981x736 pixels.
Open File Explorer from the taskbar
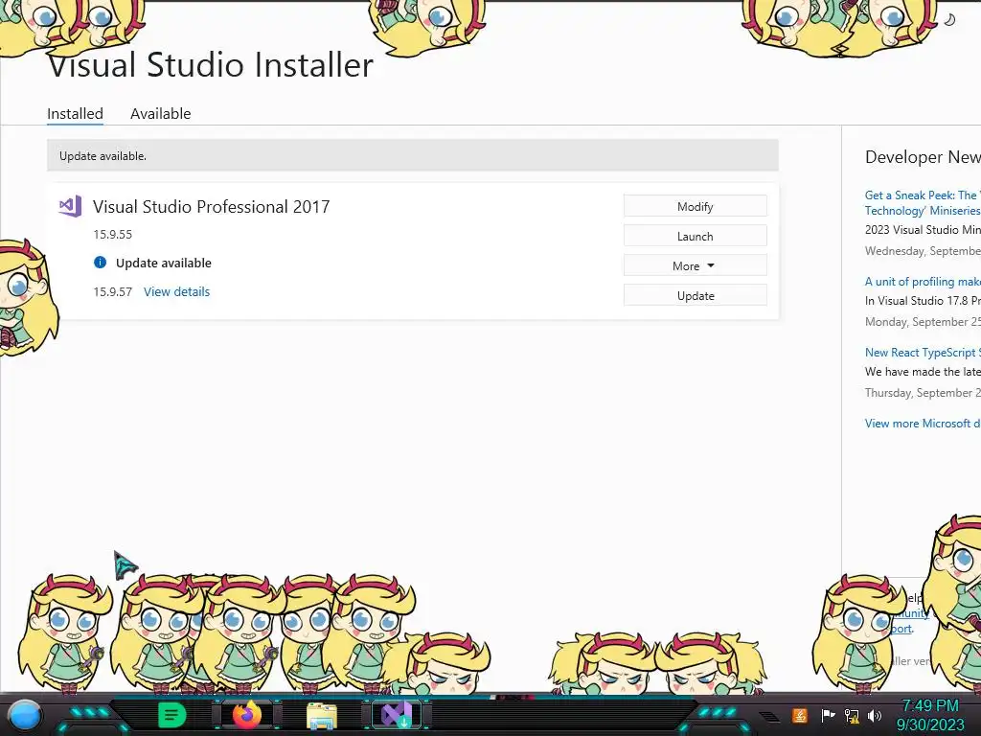click(x=322, y=715)
